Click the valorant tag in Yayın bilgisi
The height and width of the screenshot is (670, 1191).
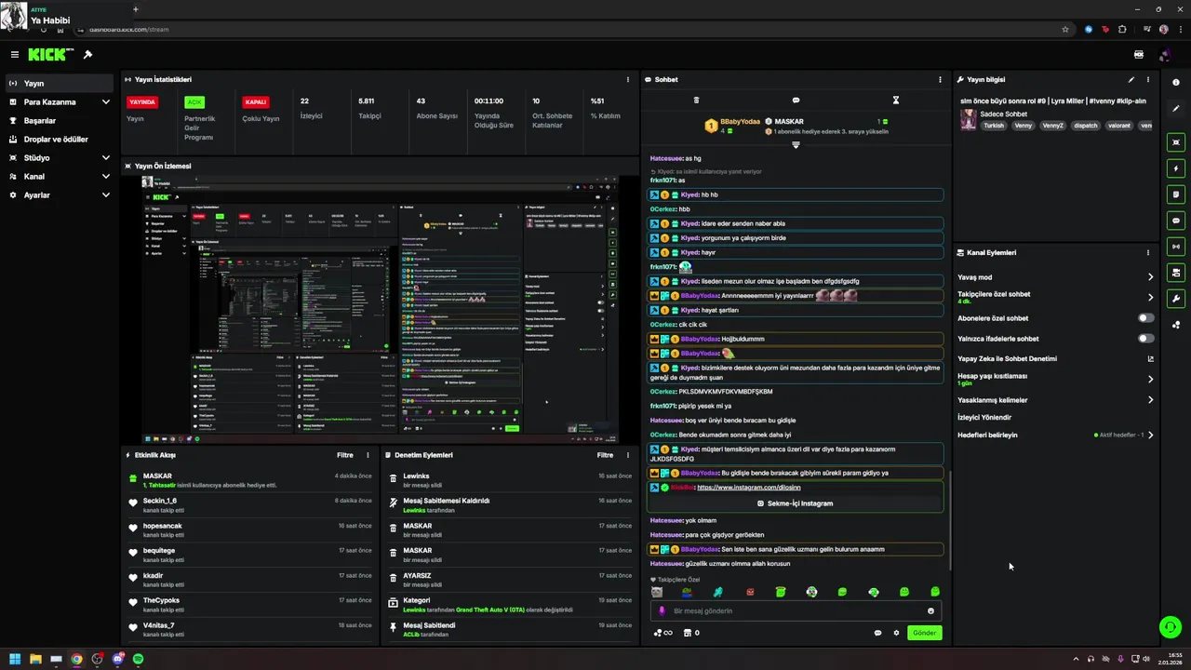(x=1119, y=126)
